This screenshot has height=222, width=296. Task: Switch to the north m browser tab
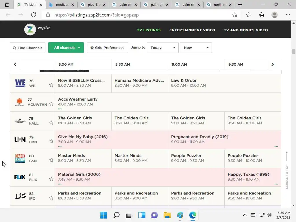pyautogui.click(x=219, y=5)
